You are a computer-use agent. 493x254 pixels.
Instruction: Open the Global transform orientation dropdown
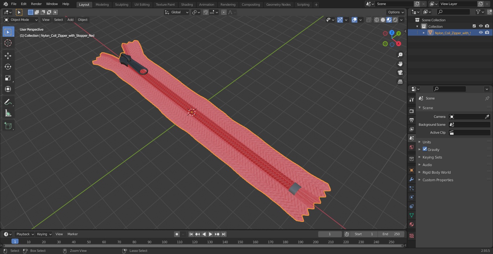pos(177,12)
